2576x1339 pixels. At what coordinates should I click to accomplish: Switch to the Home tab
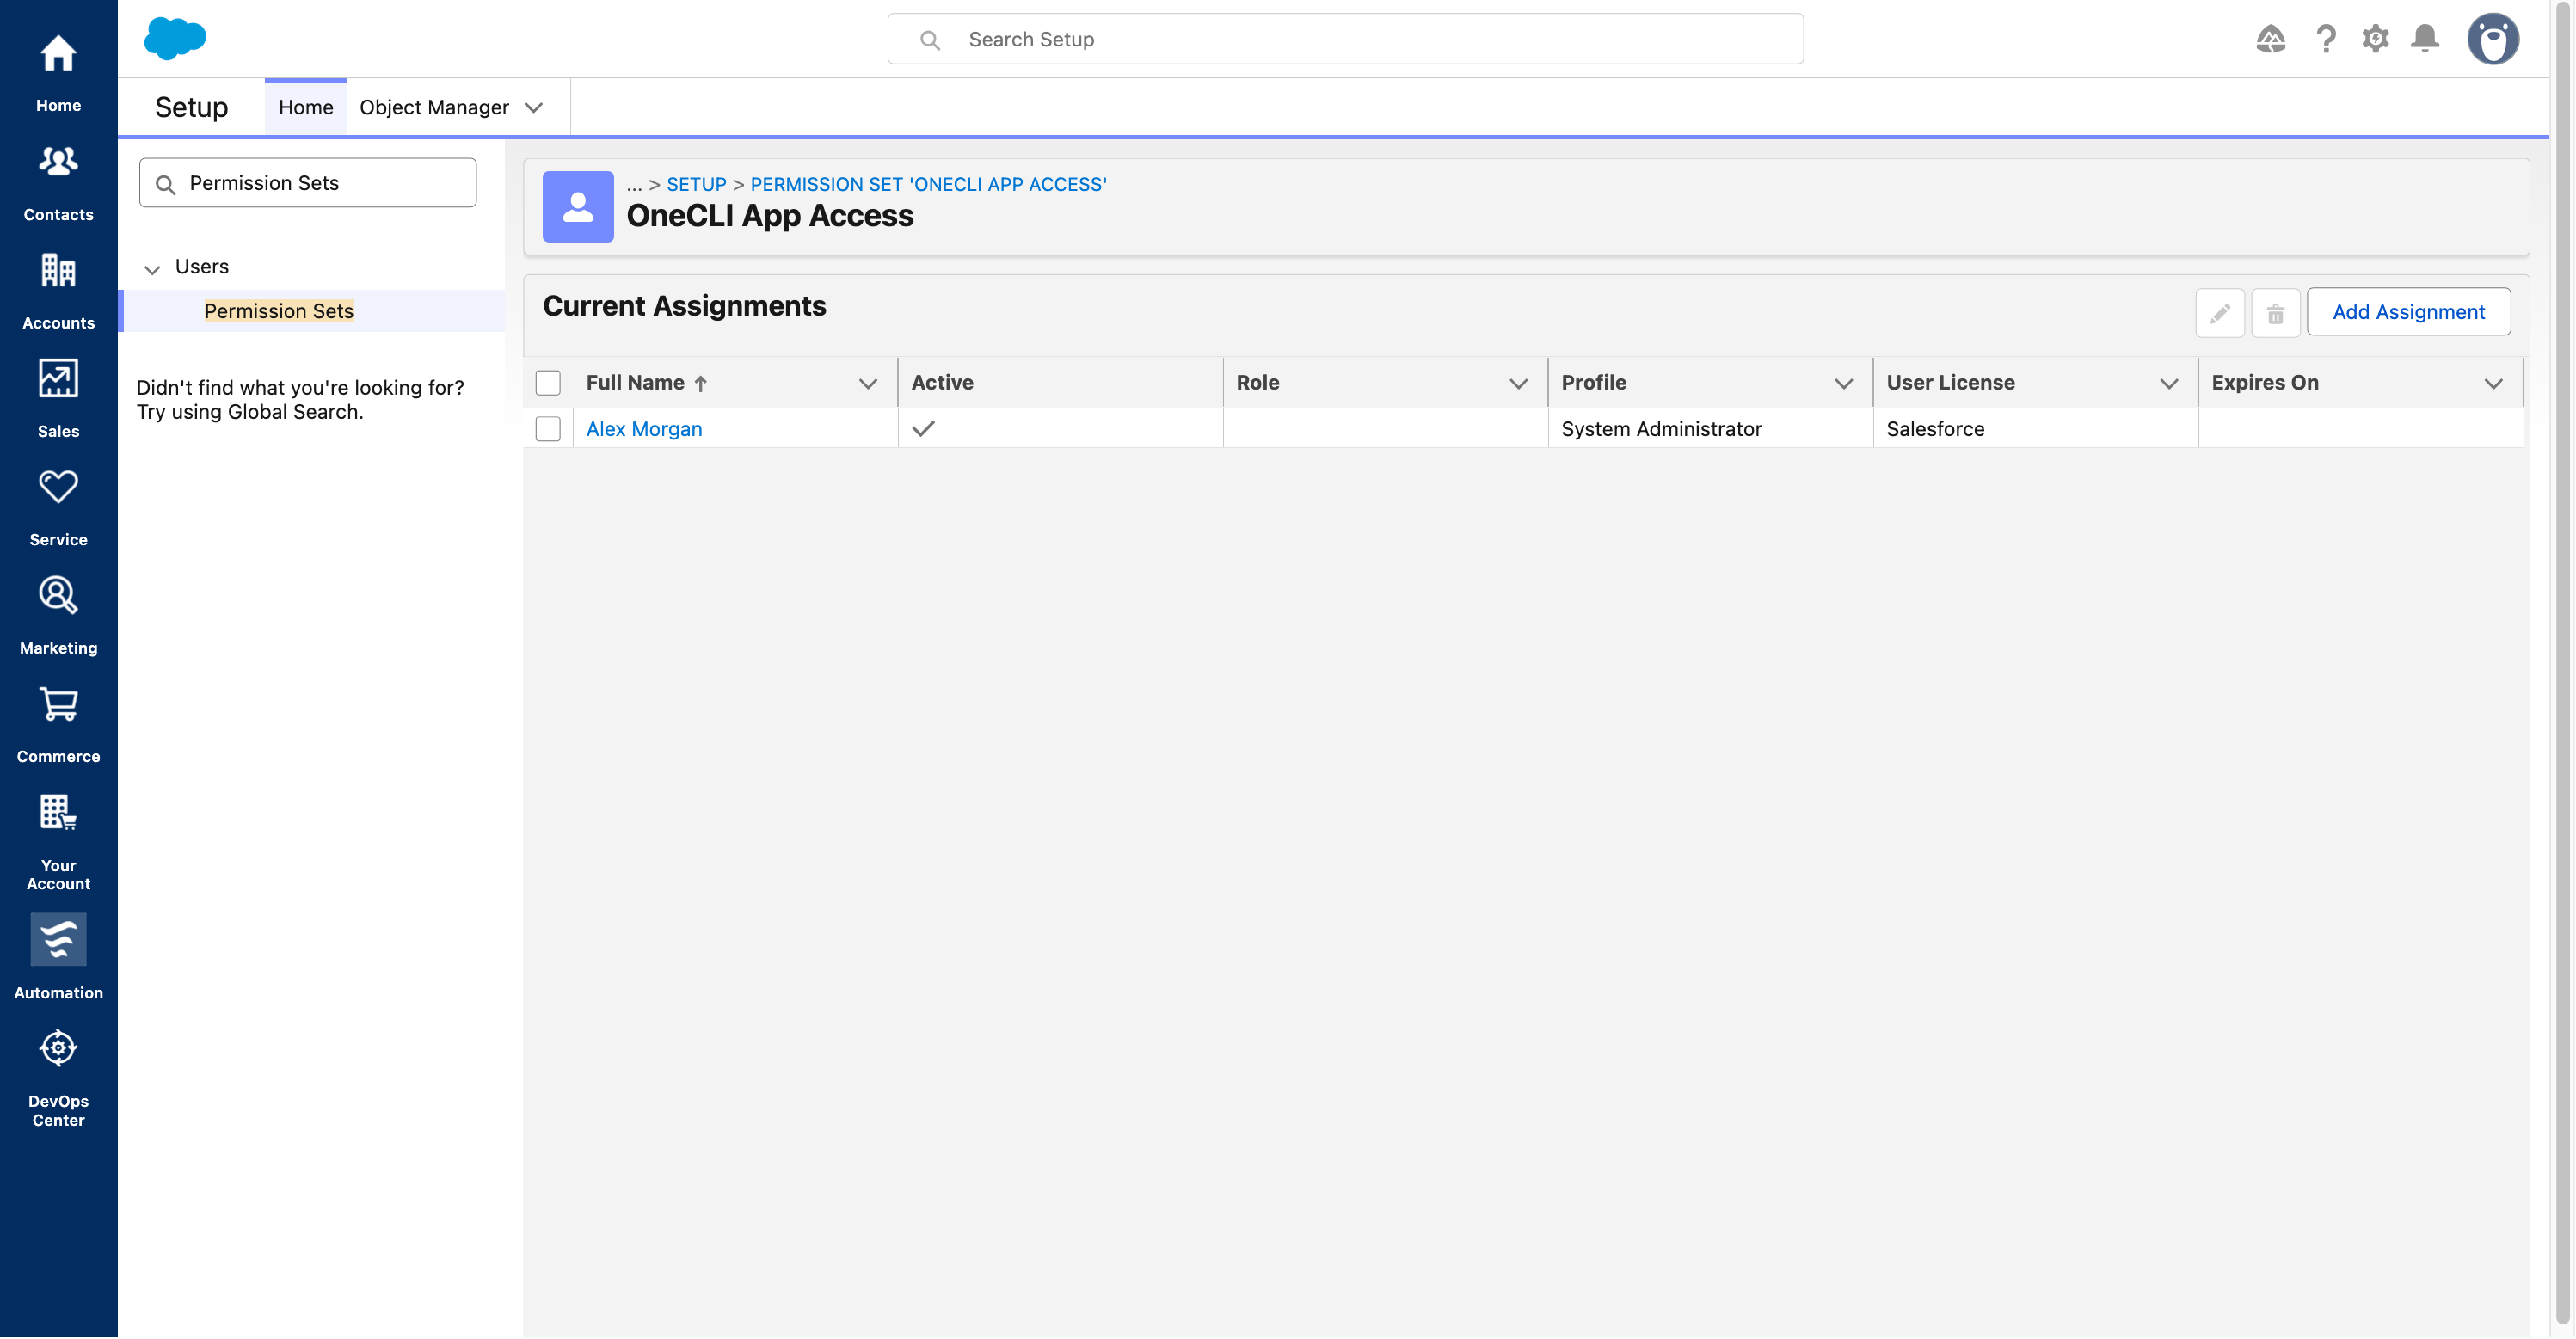(x=306, y=107)
